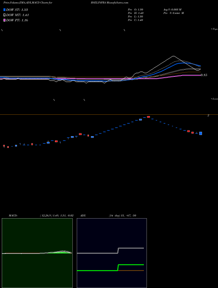218x288 pixels.
Task: Click the 'Pre V: 0.444 M' value
Action: tap(174, 13)
